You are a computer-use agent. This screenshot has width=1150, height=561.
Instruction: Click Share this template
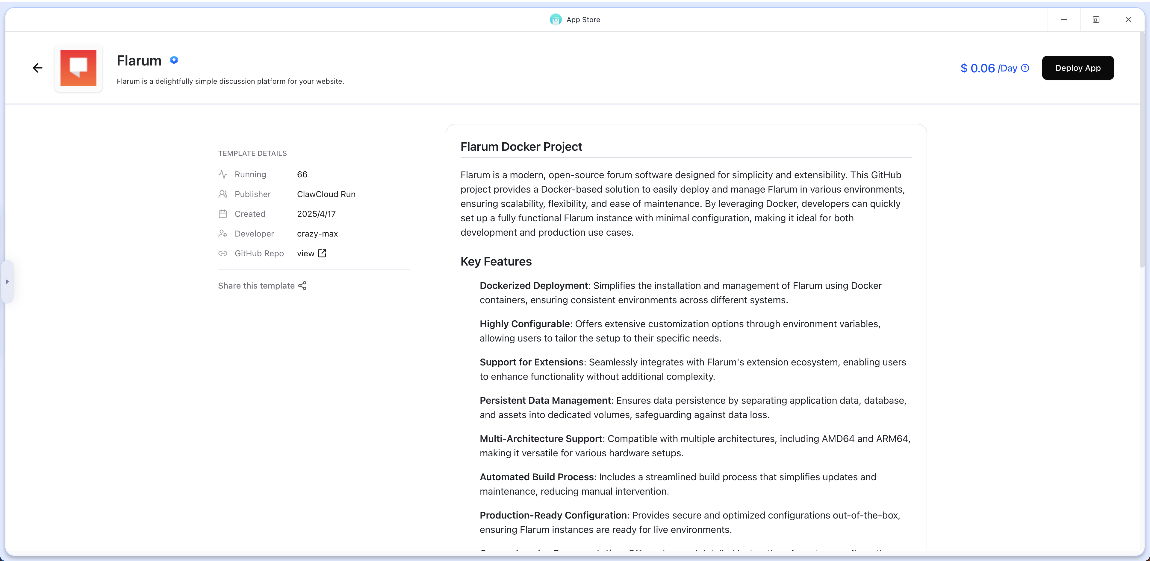262,285
